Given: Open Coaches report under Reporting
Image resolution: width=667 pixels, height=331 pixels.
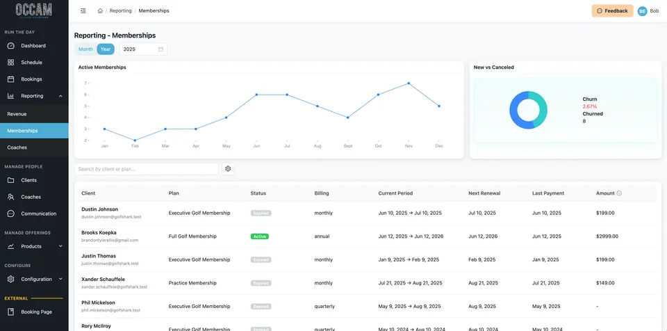Looking at the screenshot, I should pyautogui.click(x=34, y=147).
